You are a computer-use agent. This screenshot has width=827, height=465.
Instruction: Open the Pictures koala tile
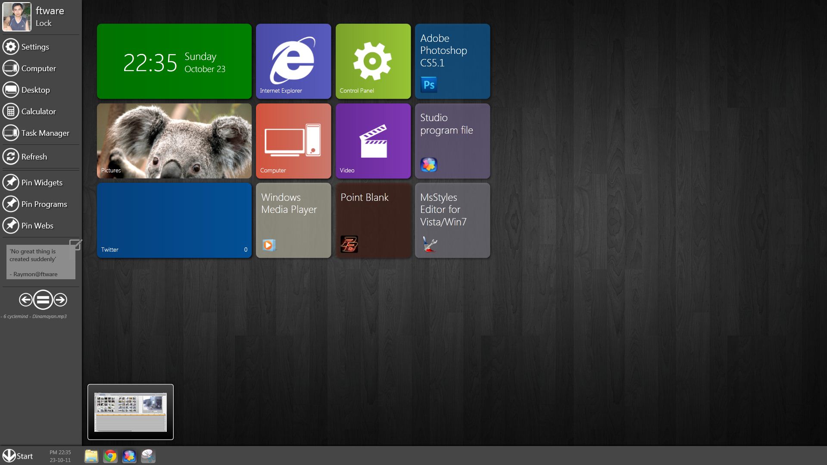coord(174,141)
